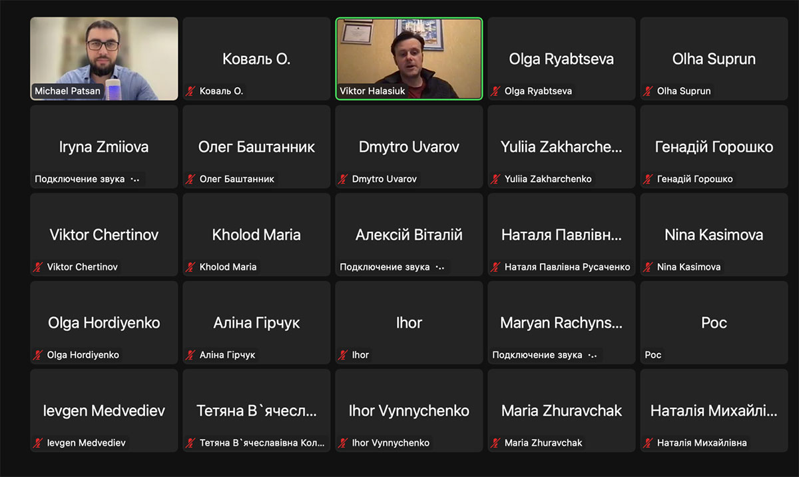Select the Рос participant tile
The height and width of the screenshot is (477, 799).
click(714, 322)
